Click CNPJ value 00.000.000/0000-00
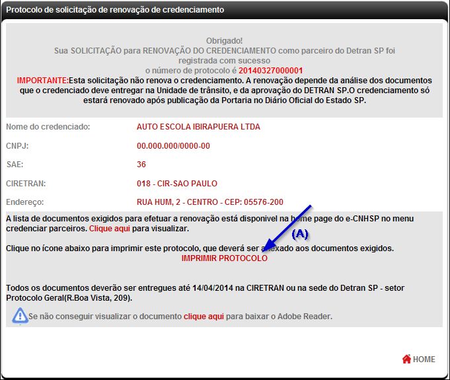The height and width of the screenshot is (380, 450). [173, 145]
